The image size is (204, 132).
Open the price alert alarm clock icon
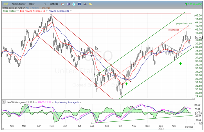pyautogui.click(x=63, y=4)
